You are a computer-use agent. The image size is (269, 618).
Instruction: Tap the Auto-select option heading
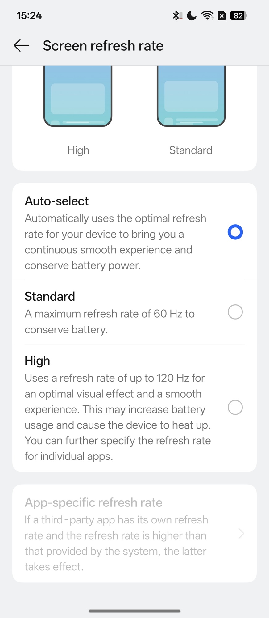tap(57, 201)
